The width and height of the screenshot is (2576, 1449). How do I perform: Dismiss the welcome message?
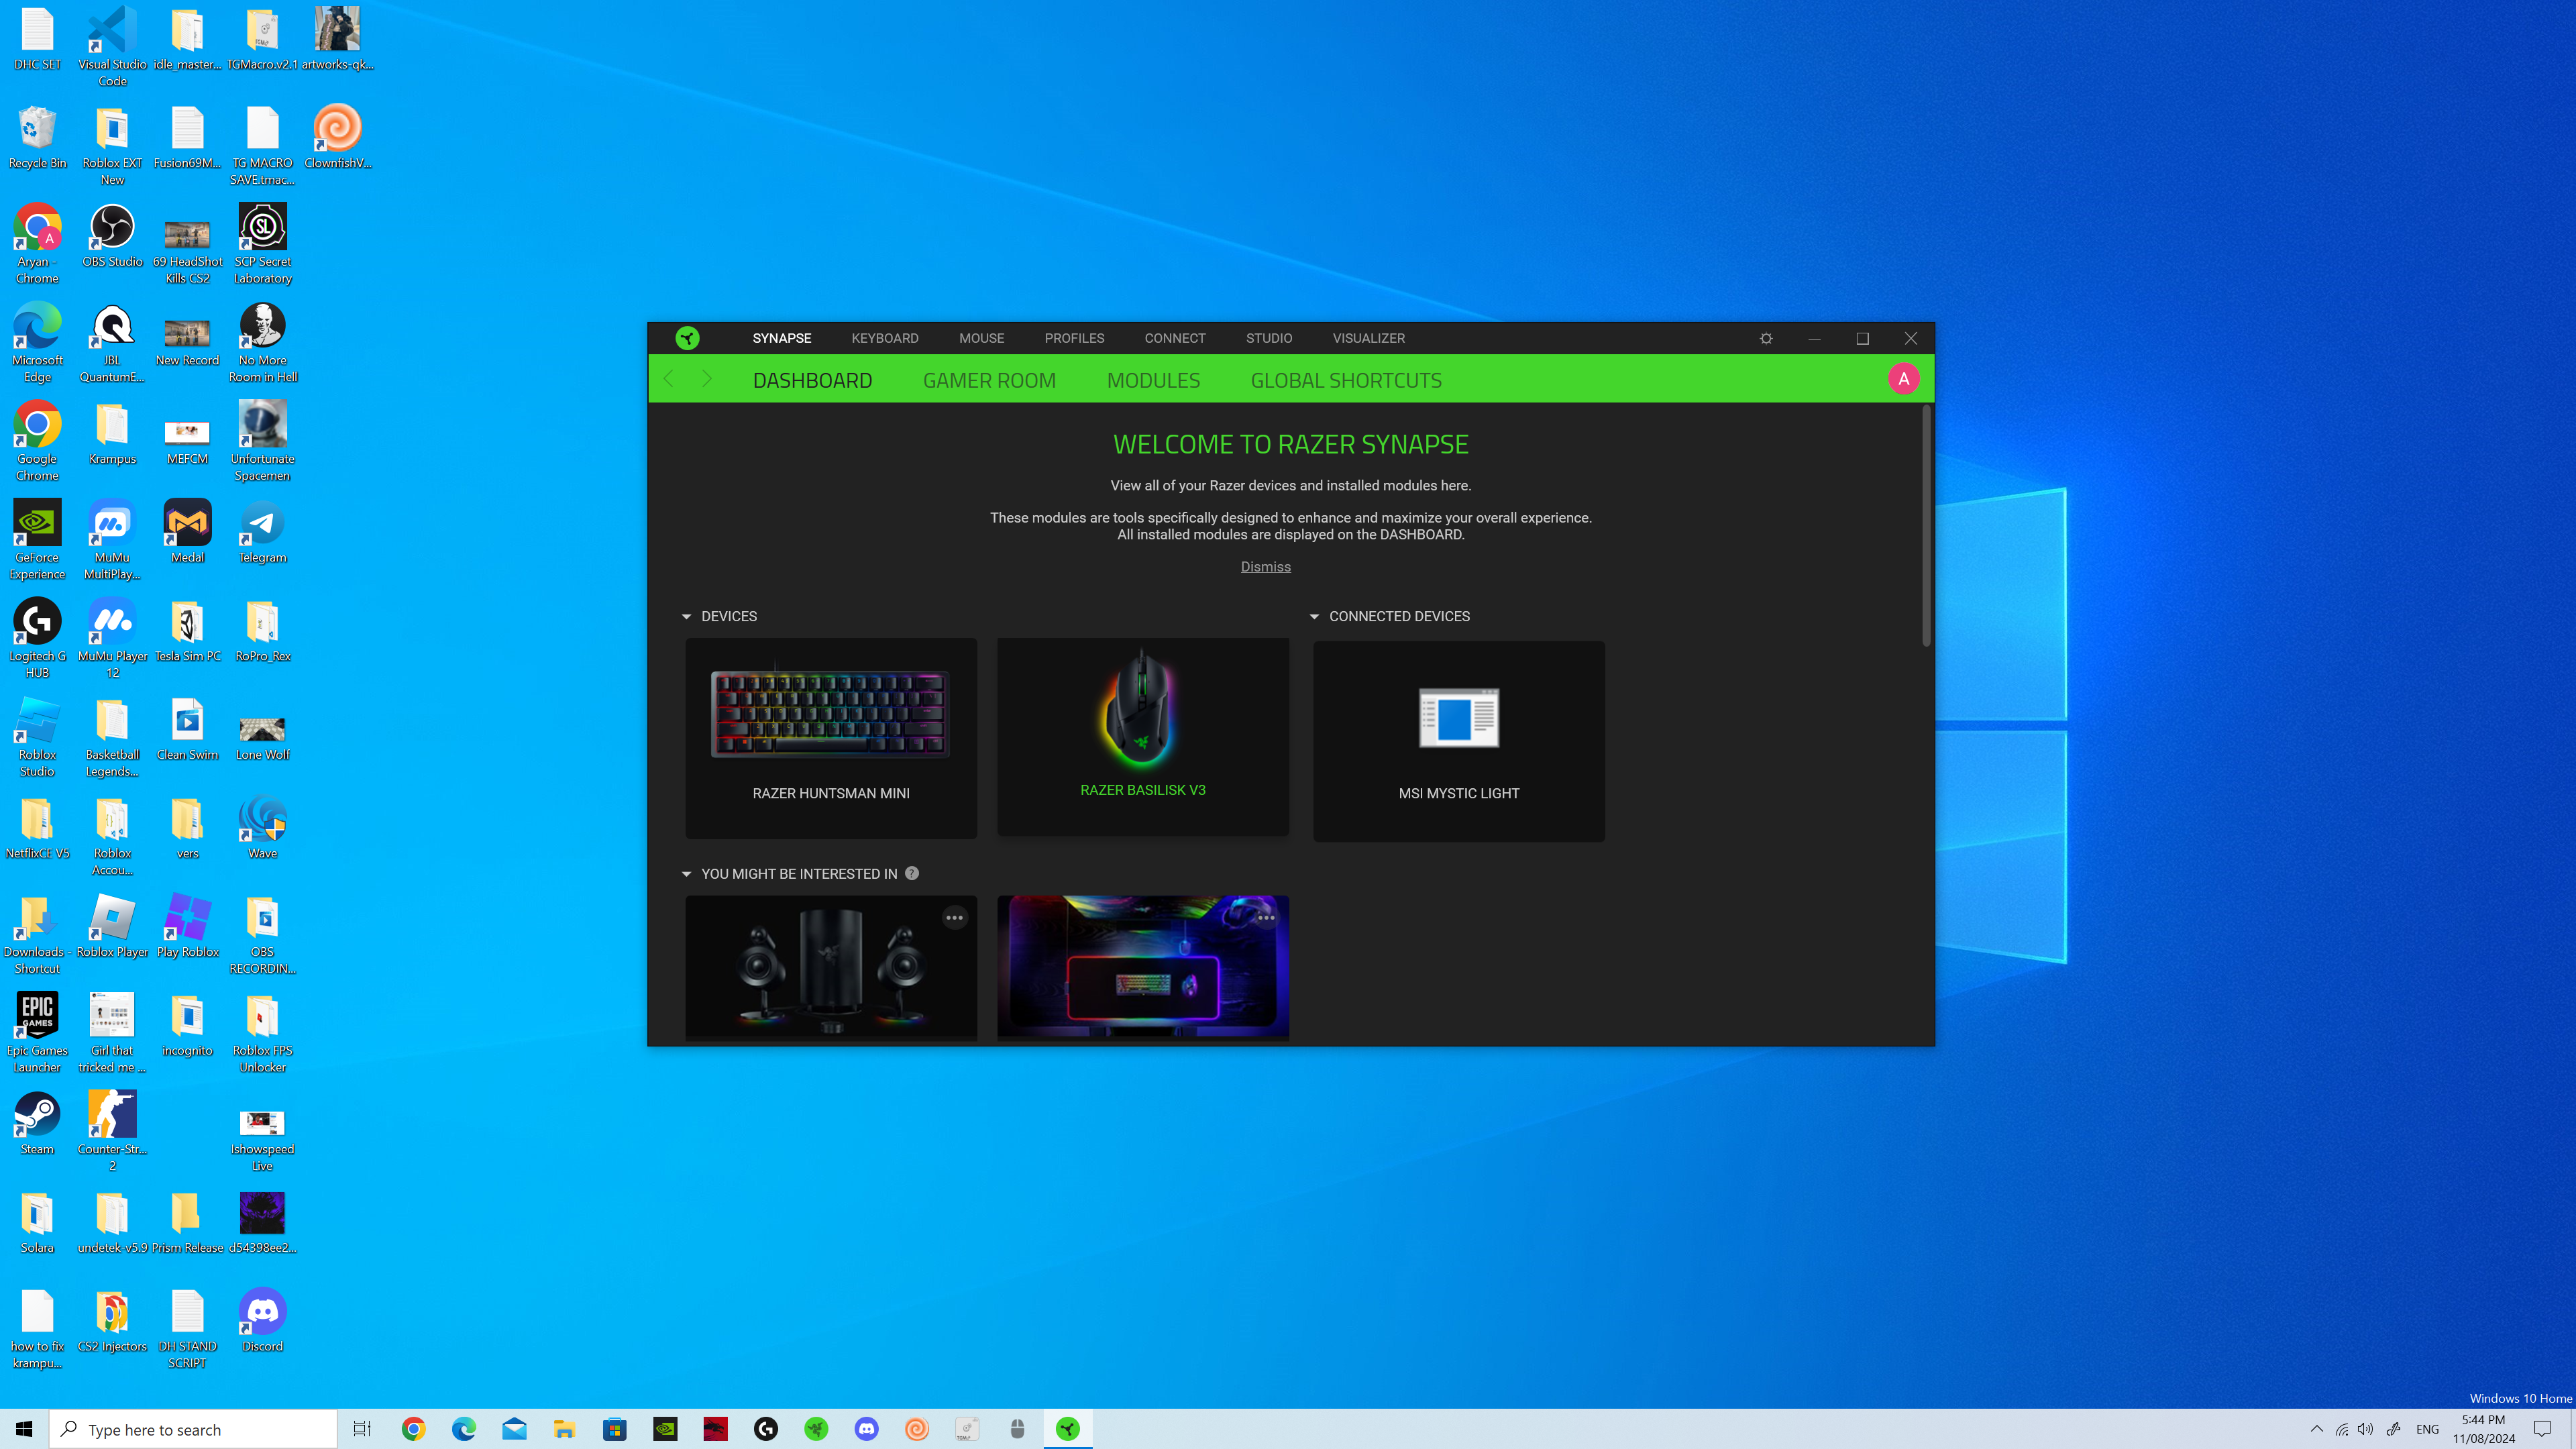click(1265, 566)
